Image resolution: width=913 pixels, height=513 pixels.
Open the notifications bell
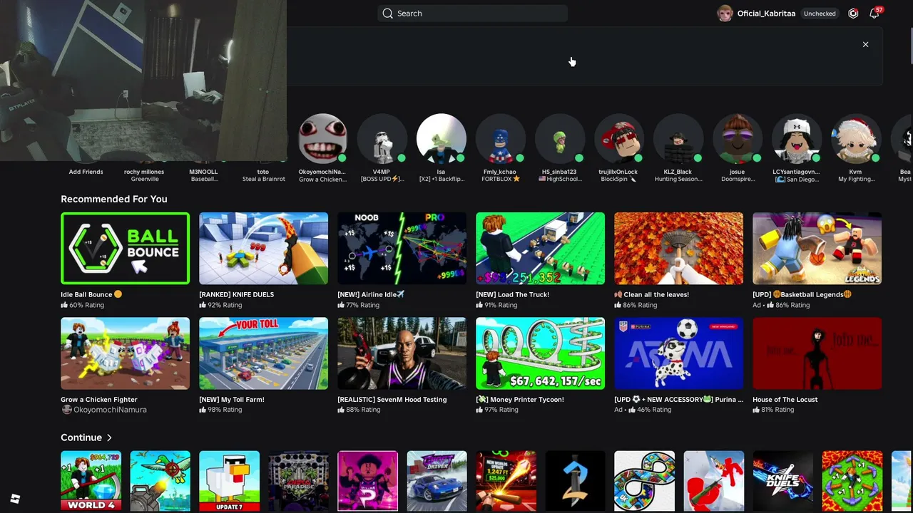pyautogui.click(x=874, y=14)
